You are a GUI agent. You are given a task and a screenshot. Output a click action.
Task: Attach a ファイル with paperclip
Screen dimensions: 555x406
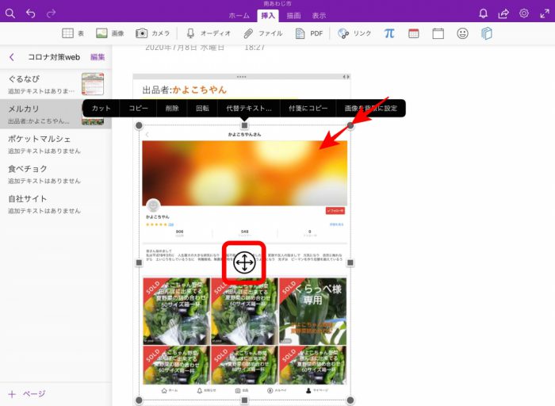(263, 33)
